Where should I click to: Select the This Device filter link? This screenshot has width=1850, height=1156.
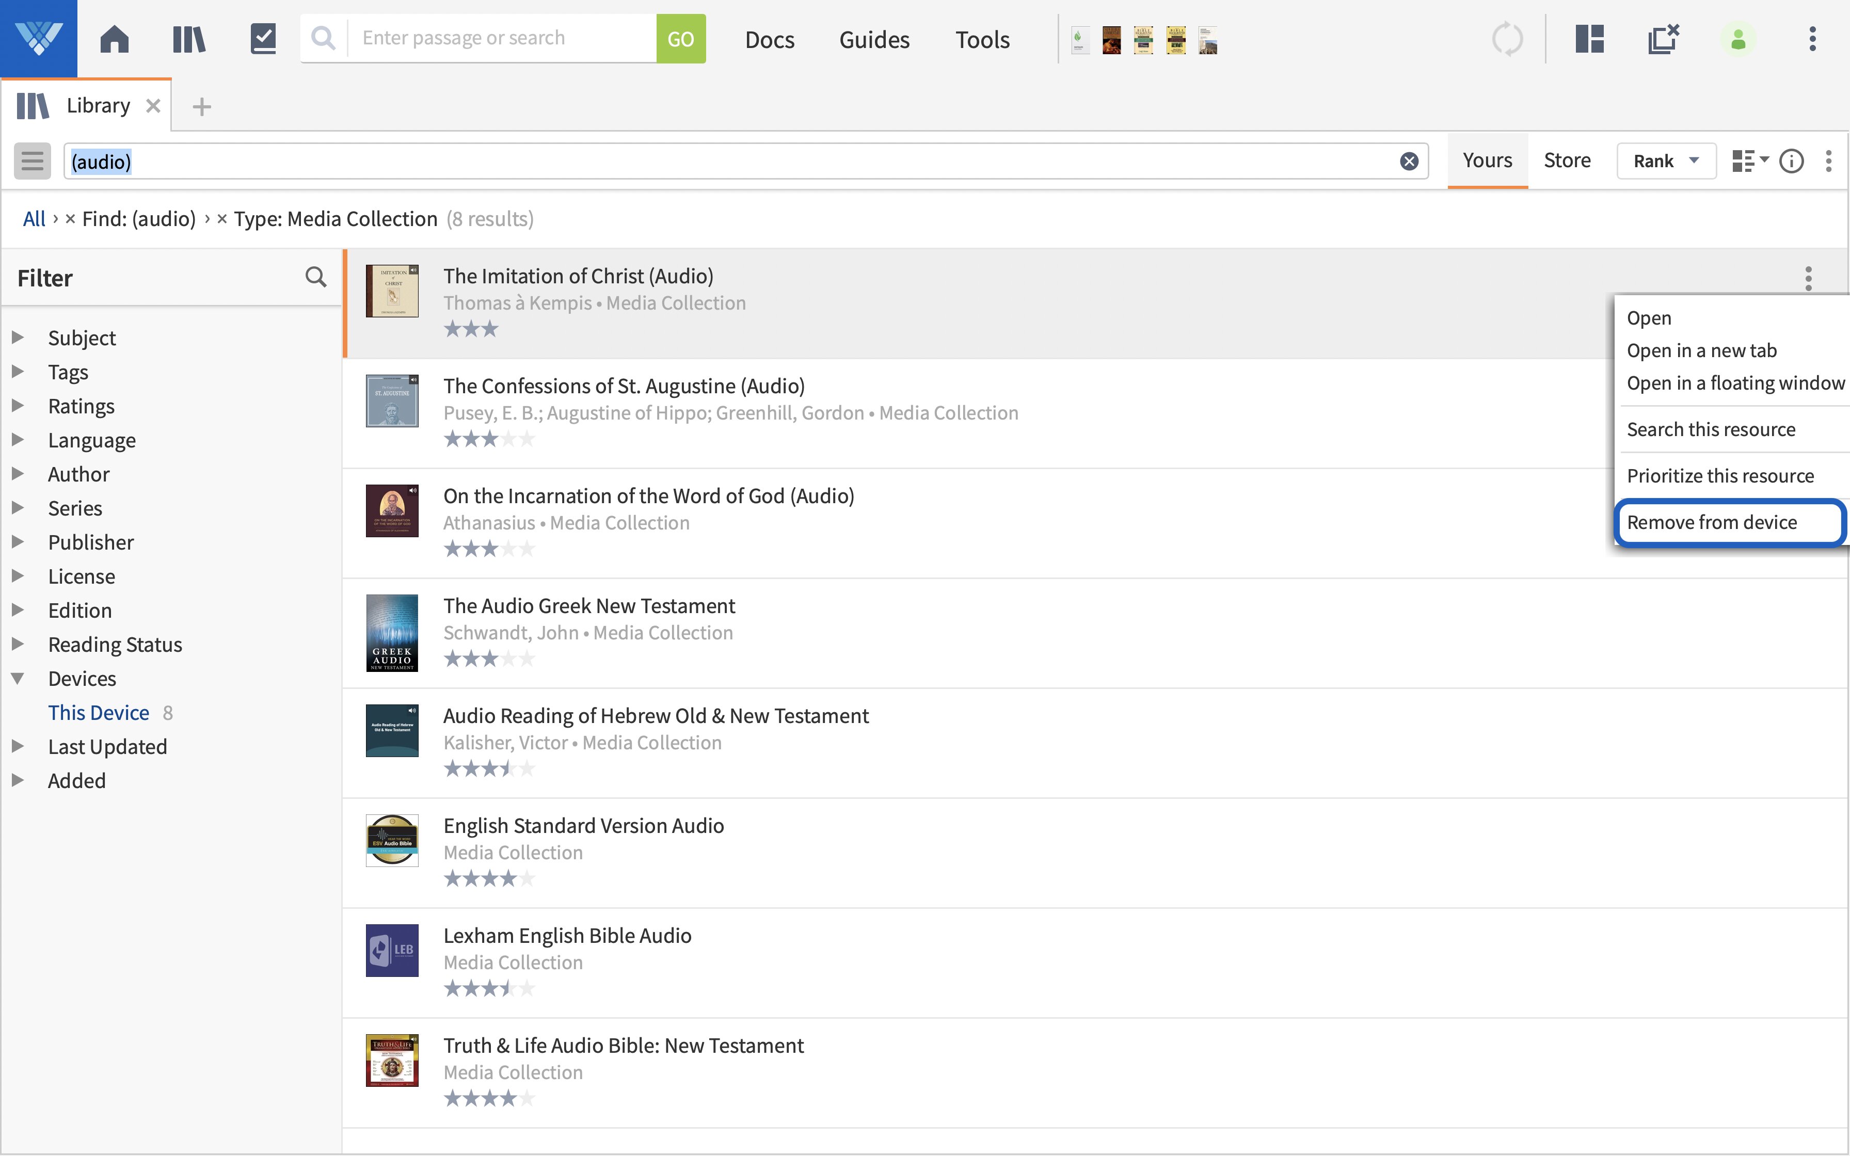click(x=99, y=713)
